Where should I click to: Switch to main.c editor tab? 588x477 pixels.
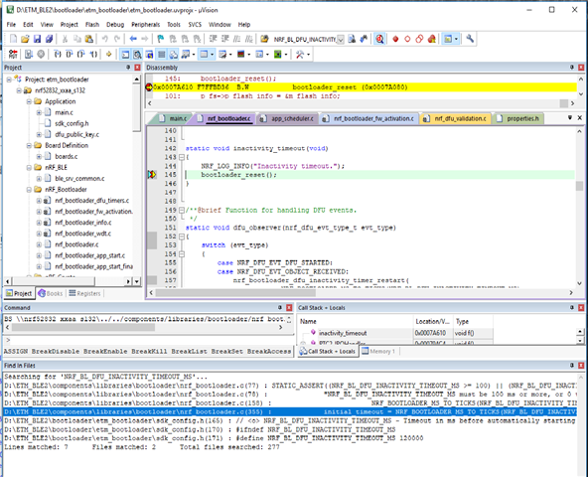[x=173, y=118]
